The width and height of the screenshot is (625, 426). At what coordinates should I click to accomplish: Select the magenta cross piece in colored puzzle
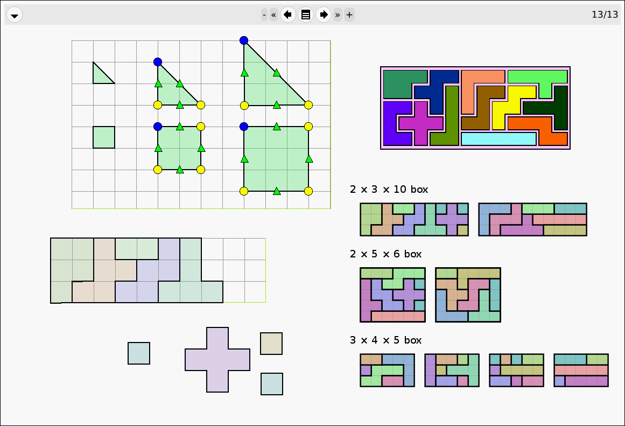[420, 123]
